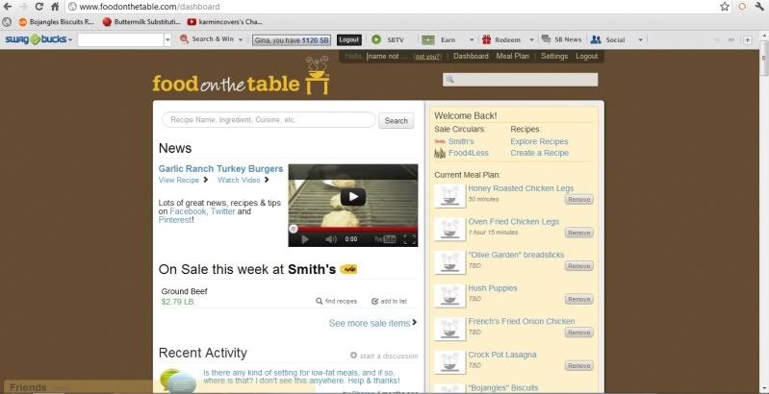The height and width of the screenshot is (394, 769).
Task: Click the food on the table logo
Action: [241, 77]
